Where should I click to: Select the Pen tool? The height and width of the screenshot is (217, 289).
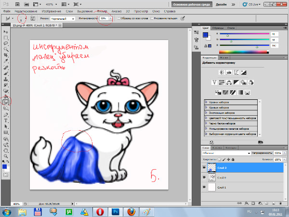tap(6, 115)
